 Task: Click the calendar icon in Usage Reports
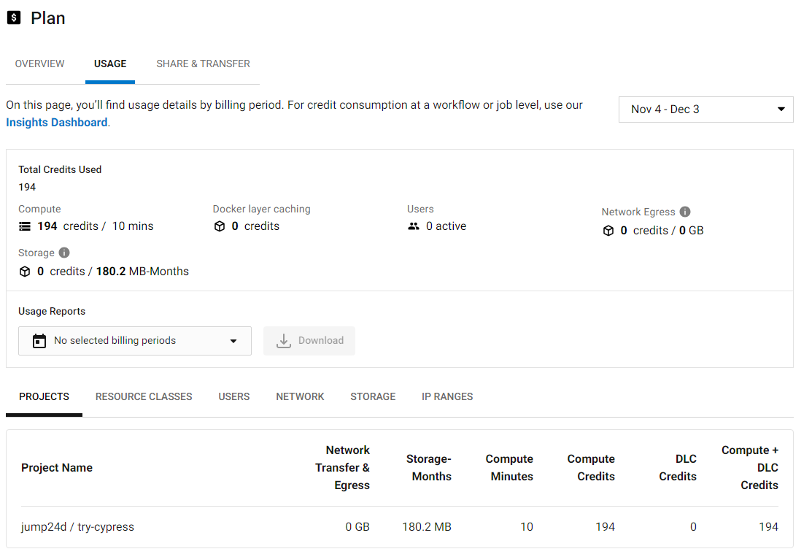[x=39, y=341]
